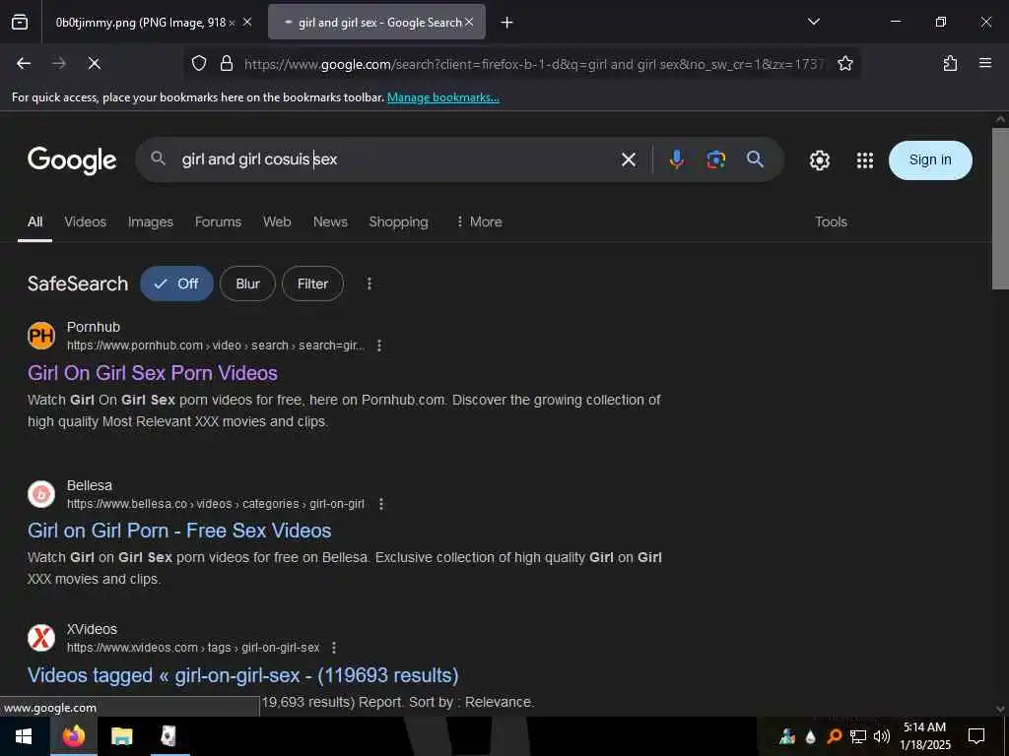Click the Google logo
Screen dimensions: 1009x756
(72, 160)
